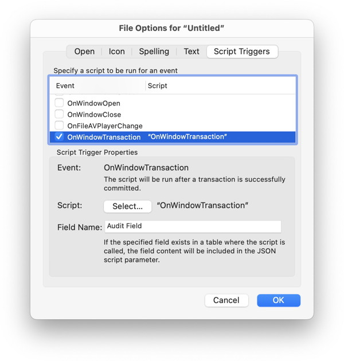Image resolution: width=344 pixels, height=361 pixels.
Task: Highlight the OnWindowClose event row label
Action: (94, 115)
